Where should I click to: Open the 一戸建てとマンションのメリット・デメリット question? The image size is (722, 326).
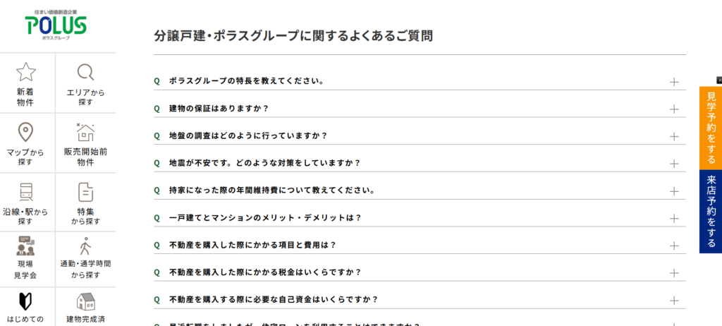coord(265,218)
